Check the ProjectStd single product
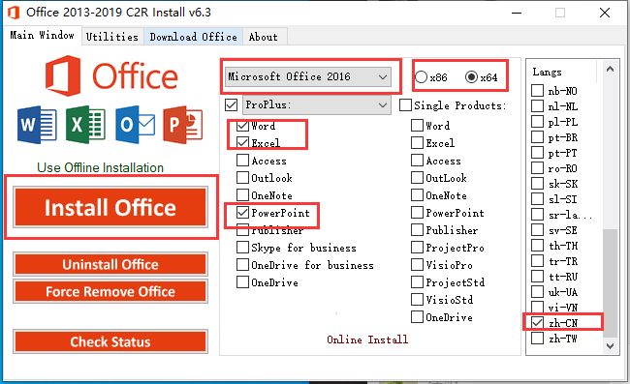The image size is (630, 384). point(417,282)
